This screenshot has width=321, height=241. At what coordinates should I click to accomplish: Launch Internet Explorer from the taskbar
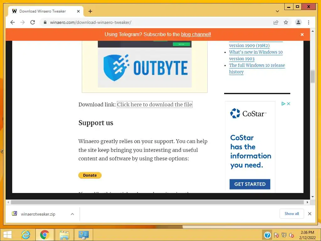26,235
